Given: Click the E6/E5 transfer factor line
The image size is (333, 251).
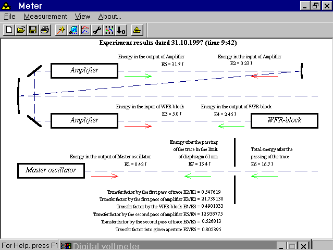Looking at the screenshot, I should (x=161, y=222).
